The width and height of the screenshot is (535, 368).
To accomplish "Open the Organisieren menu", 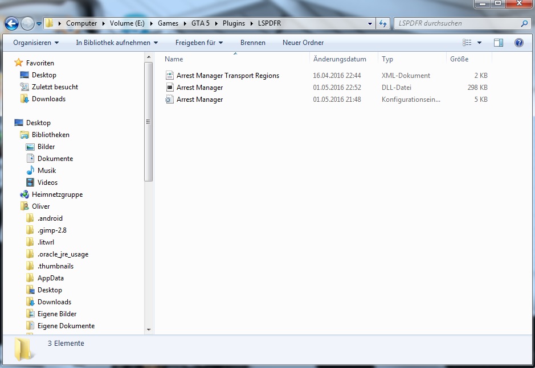I will pos(36,43).
